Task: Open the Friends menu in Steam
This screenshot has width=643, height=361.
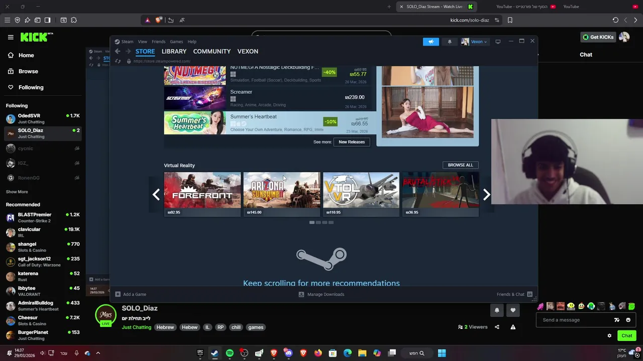Action: click(158, 42)
